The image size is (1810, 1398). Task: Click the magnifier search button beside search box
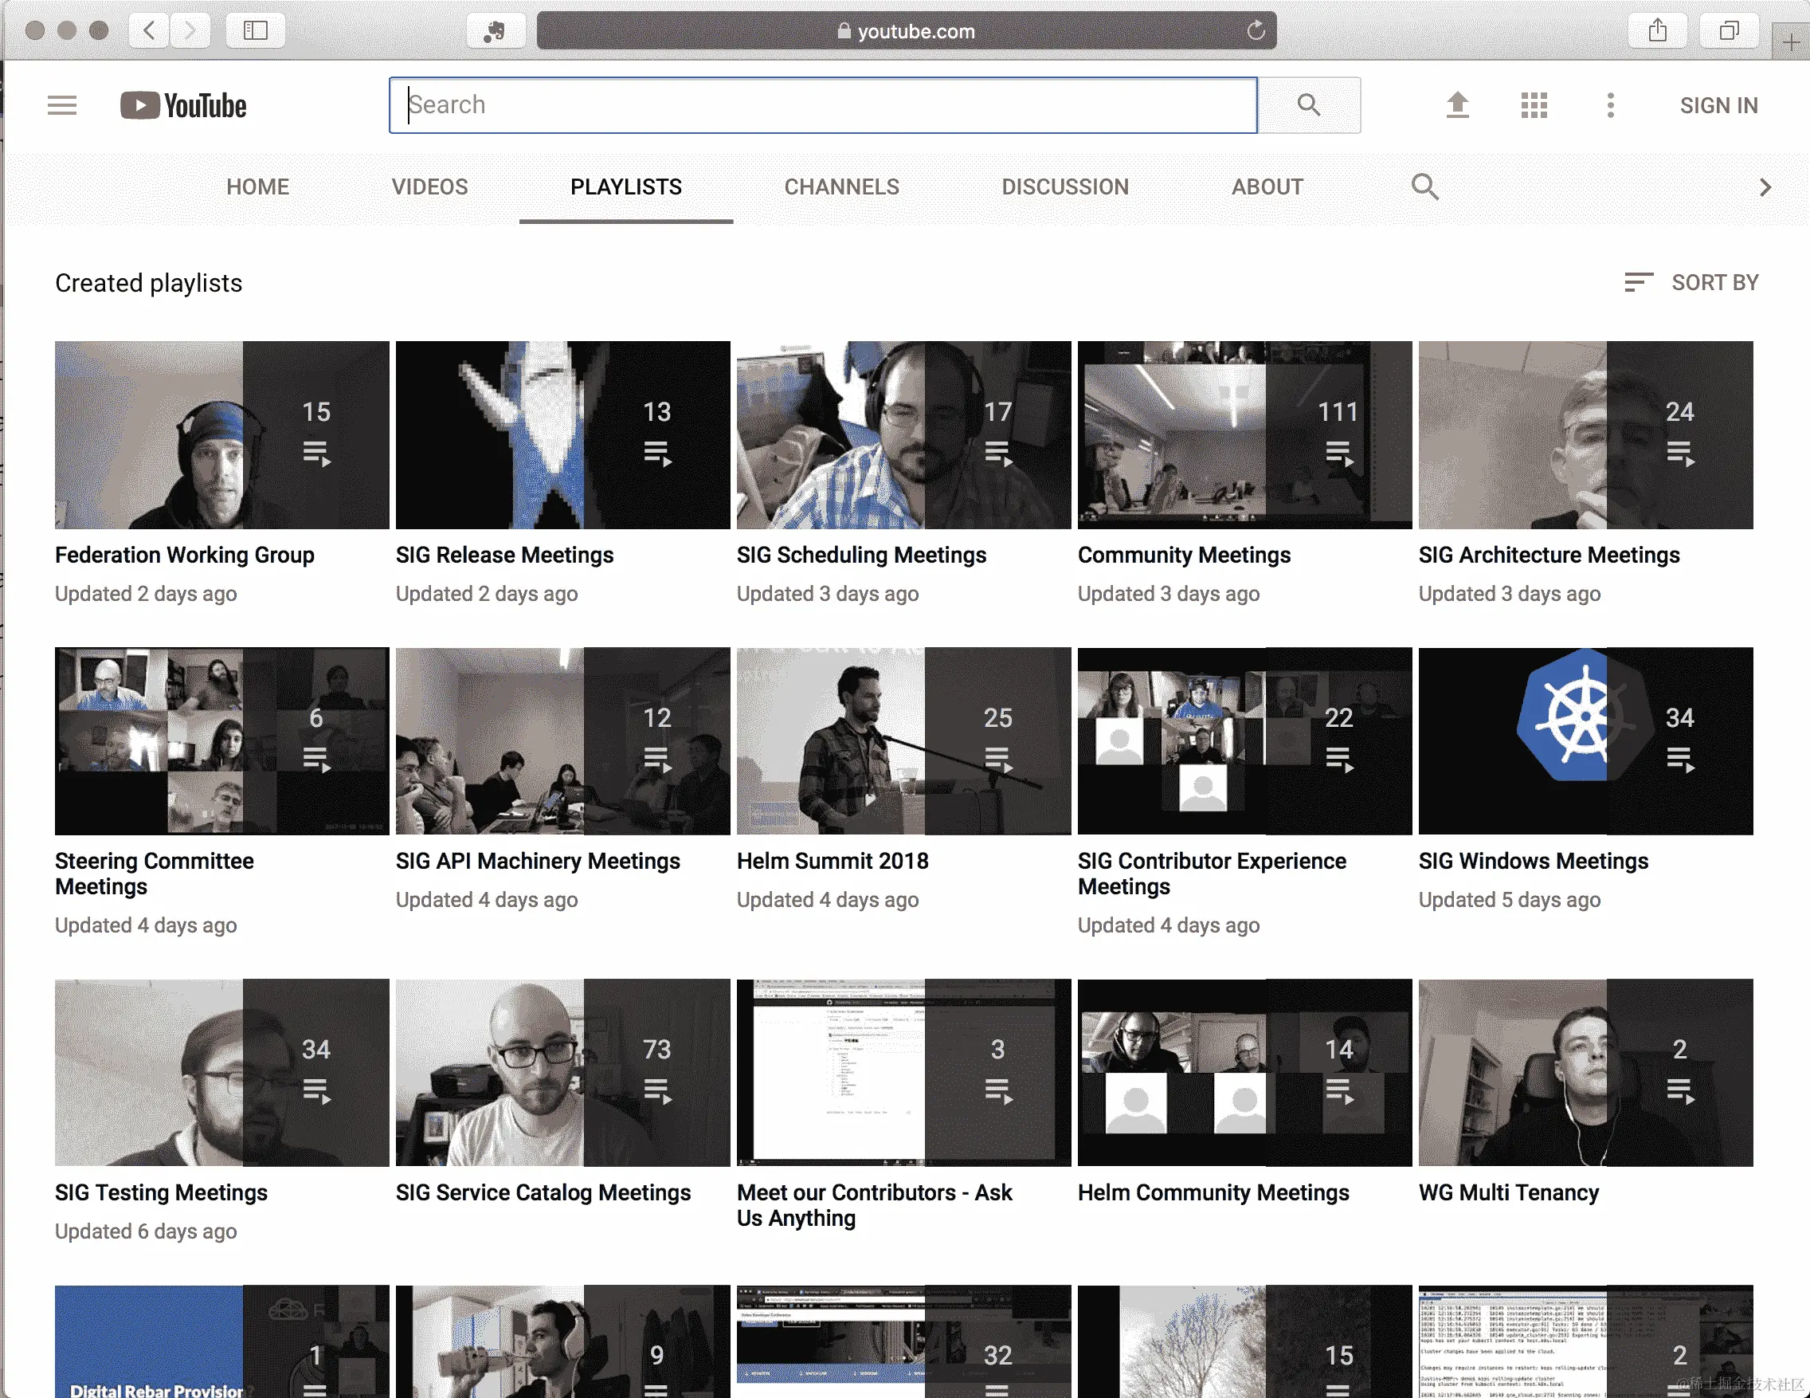click(1309, 105)
